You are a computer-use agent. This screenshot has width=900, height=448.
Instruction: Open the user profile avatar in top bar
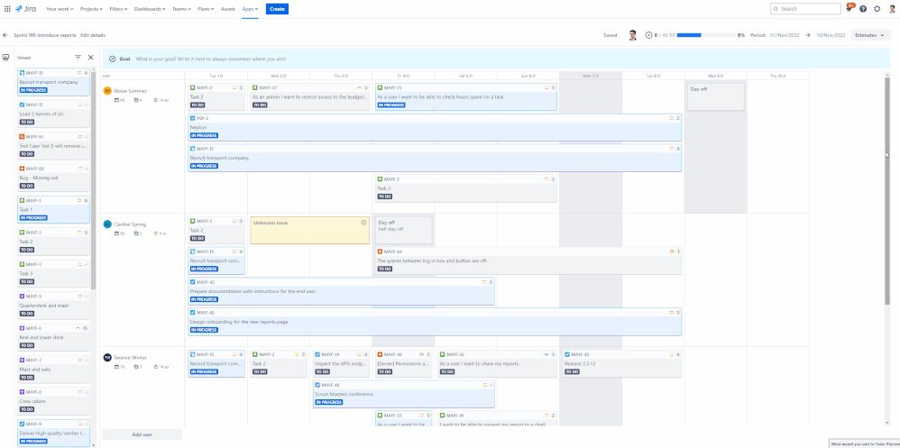[891, 9]
